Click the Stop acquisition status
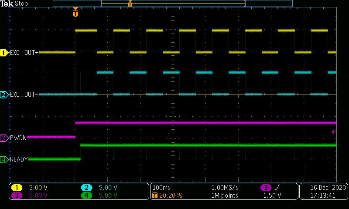Viewport: 349px width, 209px height. [21, 3]
